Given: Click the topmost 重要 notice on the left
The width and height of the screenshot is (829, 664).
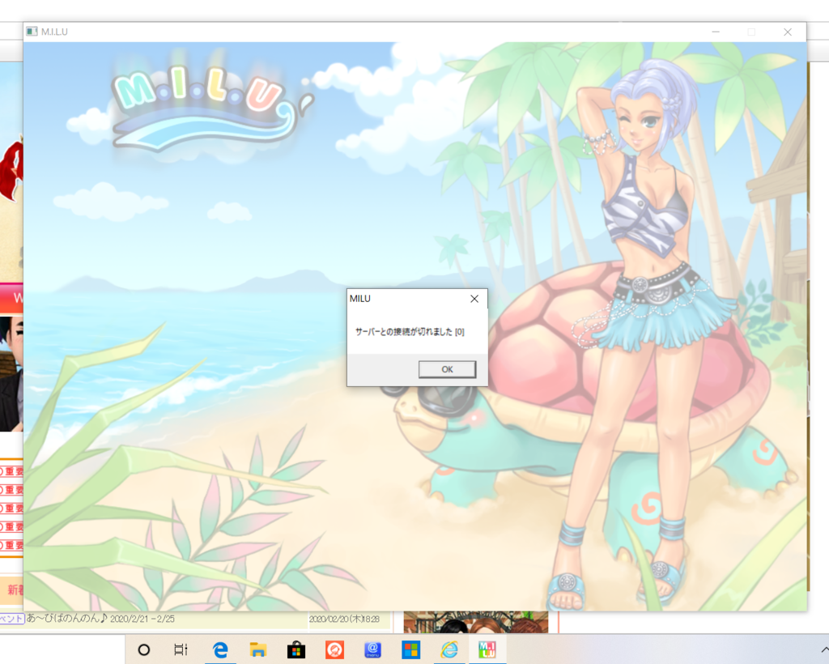Looking at the screenshot, I should [x=12, y=471].
